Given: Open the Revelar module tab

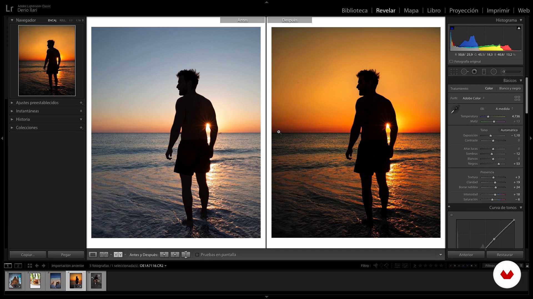Looking at the screenshot, I should [x=386, y=10].
